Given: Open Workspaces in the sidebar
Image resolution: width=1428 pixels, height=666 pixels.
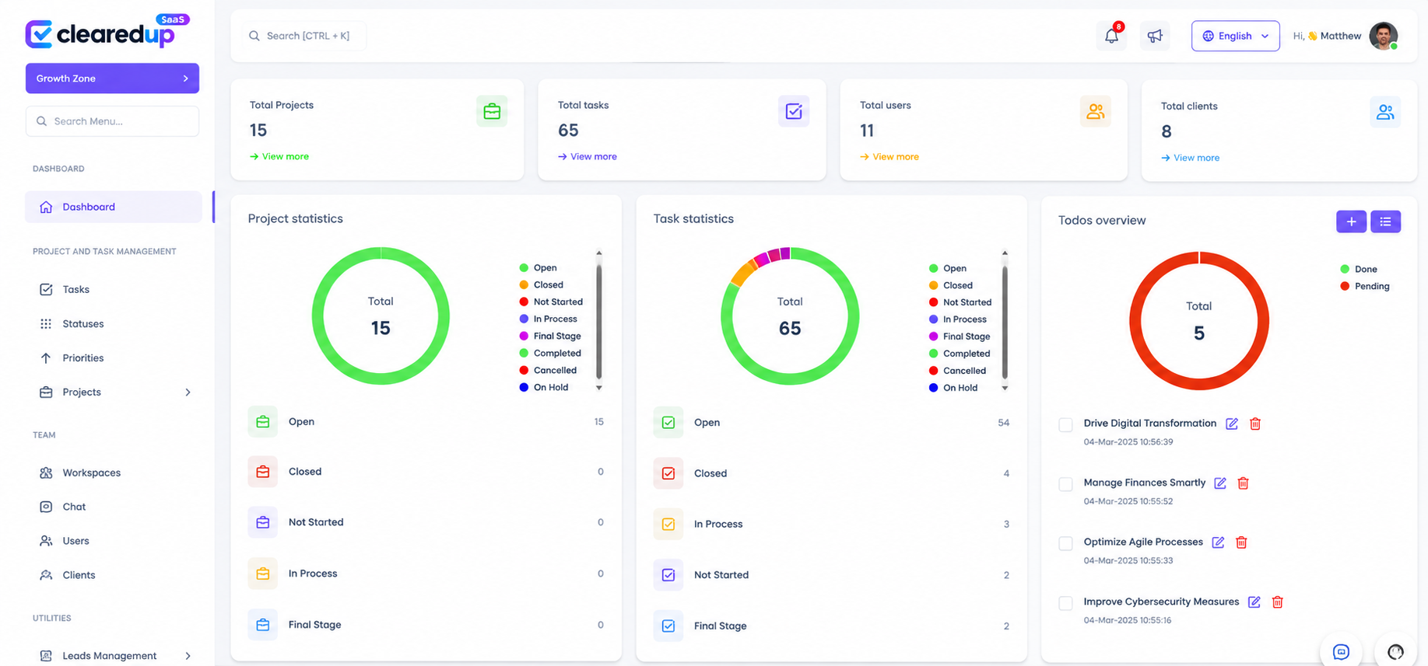Looking at the screenshot, I should coord(91,472).
